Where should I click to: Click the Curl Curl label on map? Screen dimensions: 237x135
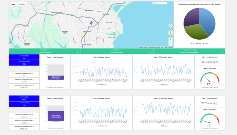point(112,37)
